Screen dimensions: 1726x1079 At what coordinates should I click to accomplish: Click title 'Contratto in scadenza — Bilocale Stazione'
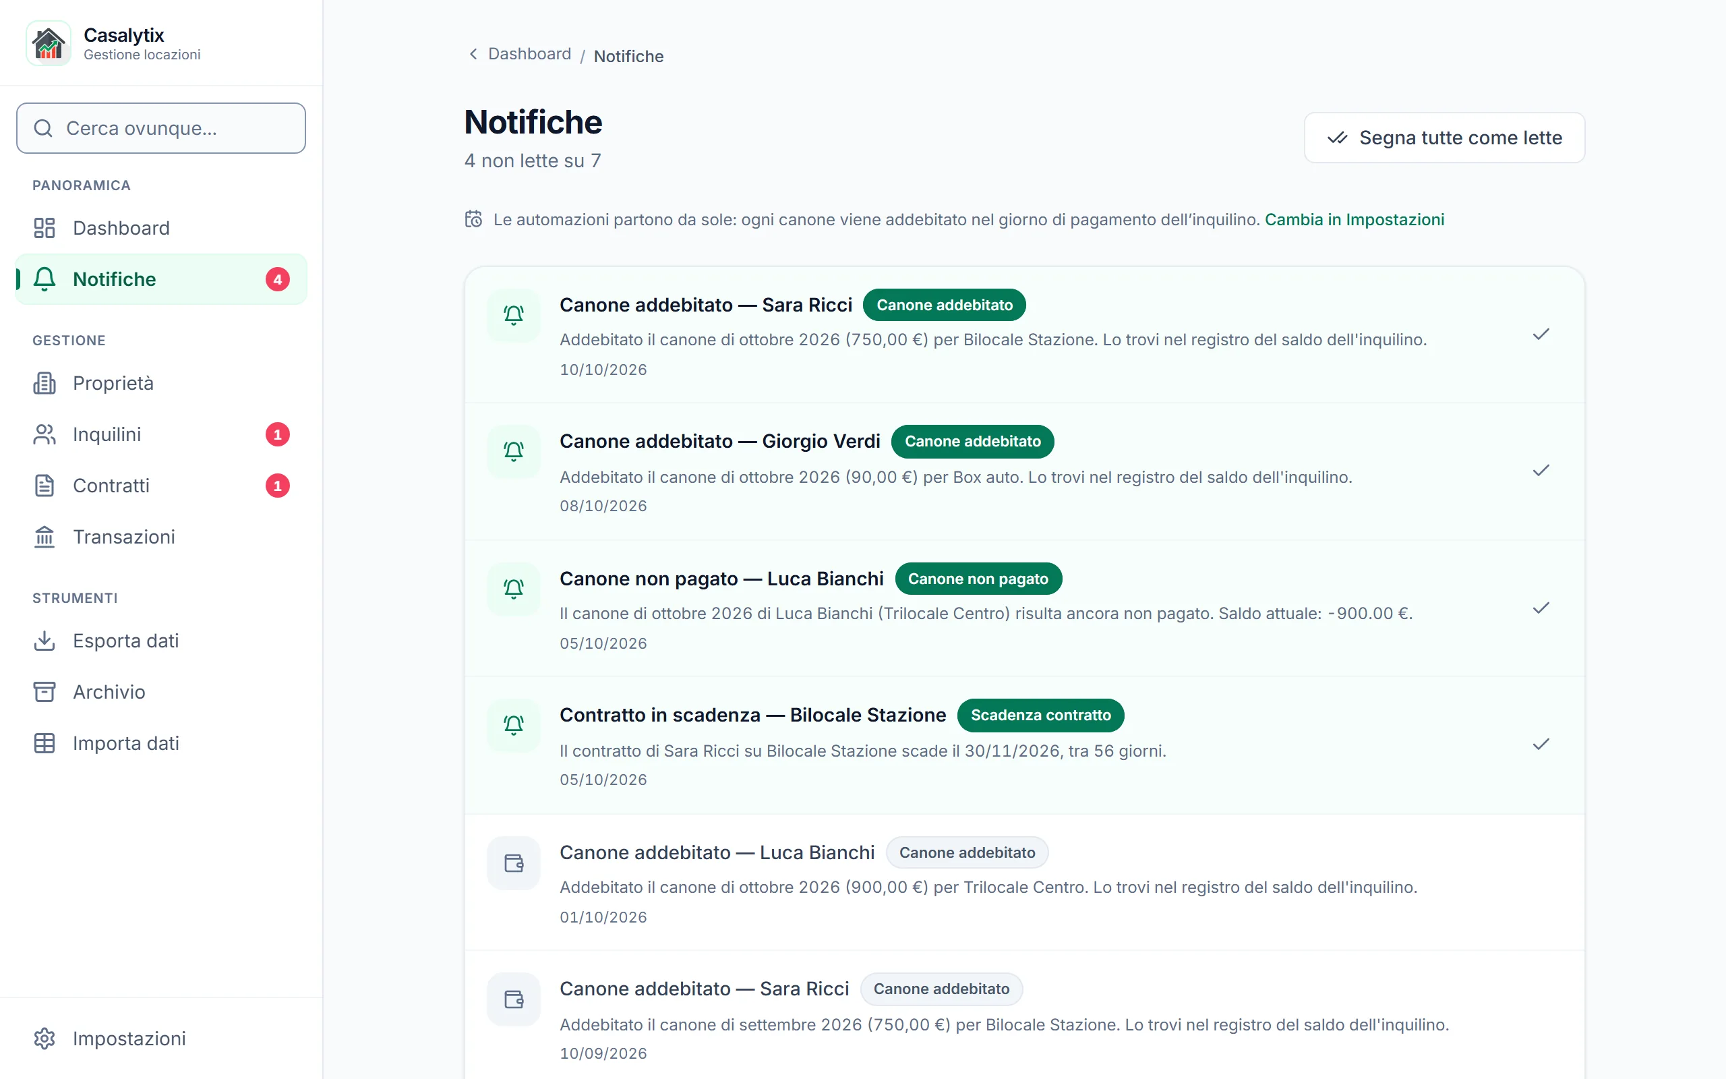pos(752,715)
